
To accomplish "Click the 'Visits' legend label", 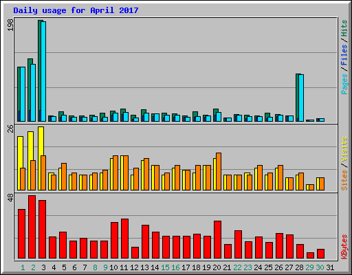I will click(x=344, y=150).
